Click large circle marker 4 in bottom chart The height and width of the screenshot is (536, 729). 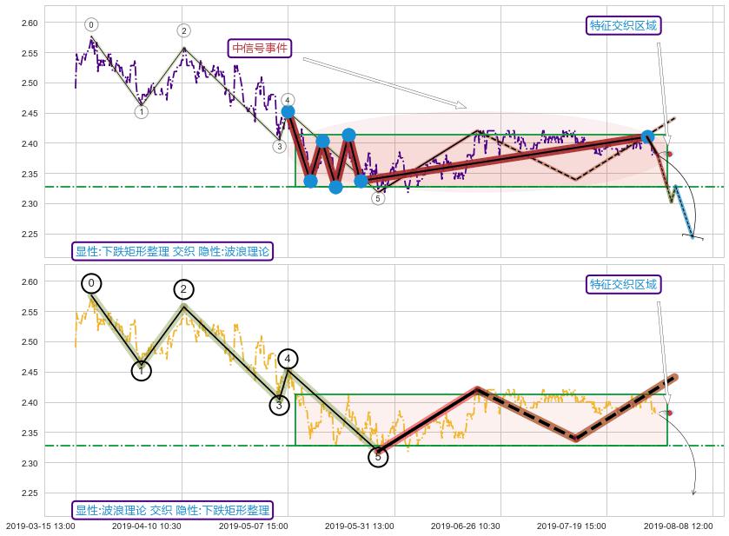[288, 359]
